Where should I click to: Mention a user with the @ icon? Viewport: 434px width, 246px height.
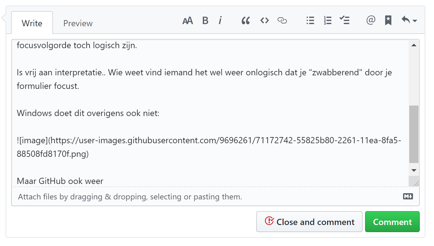(x=370, y=20)
